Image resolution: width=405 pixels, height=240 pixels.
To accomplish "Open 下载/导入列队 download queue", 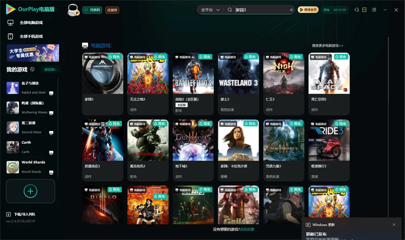I will click(x=21, y=214).
